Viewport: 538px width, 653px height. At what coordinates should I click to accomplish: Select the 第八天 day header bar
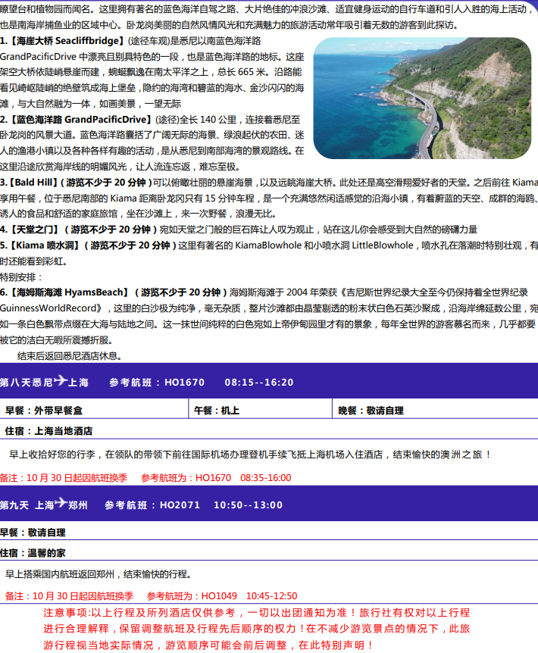(268, 382)
